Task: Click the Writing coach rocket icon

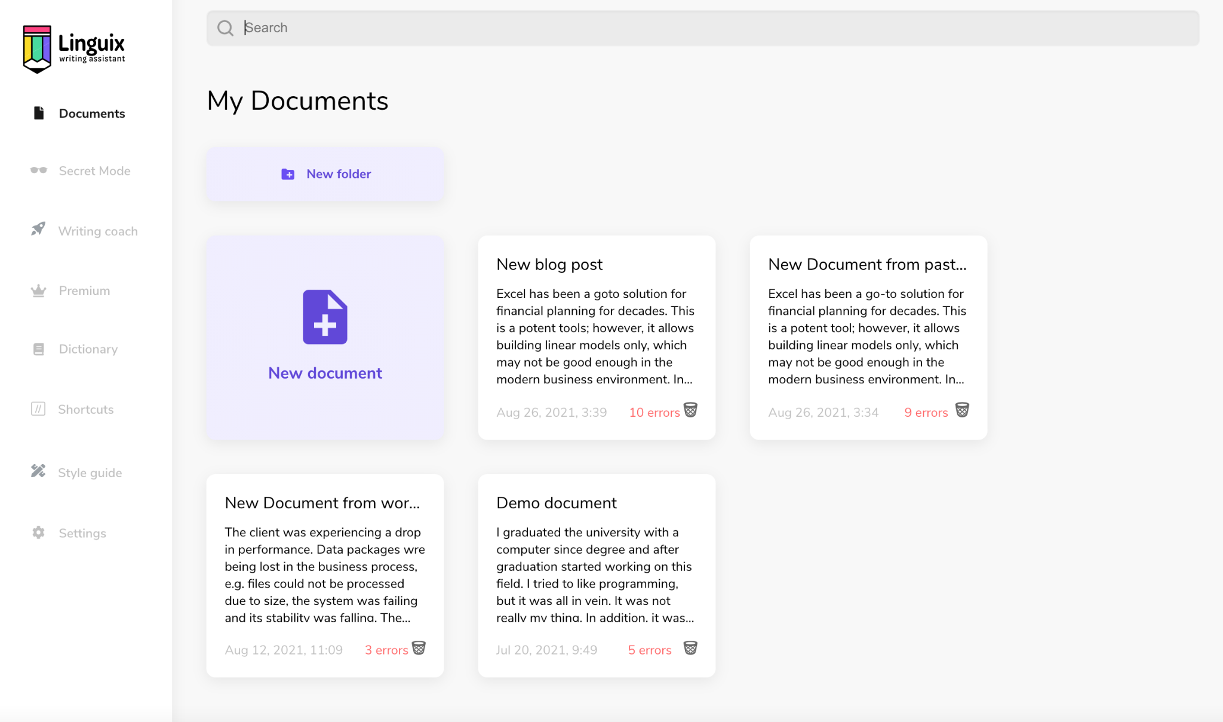Action: (38, 229)
